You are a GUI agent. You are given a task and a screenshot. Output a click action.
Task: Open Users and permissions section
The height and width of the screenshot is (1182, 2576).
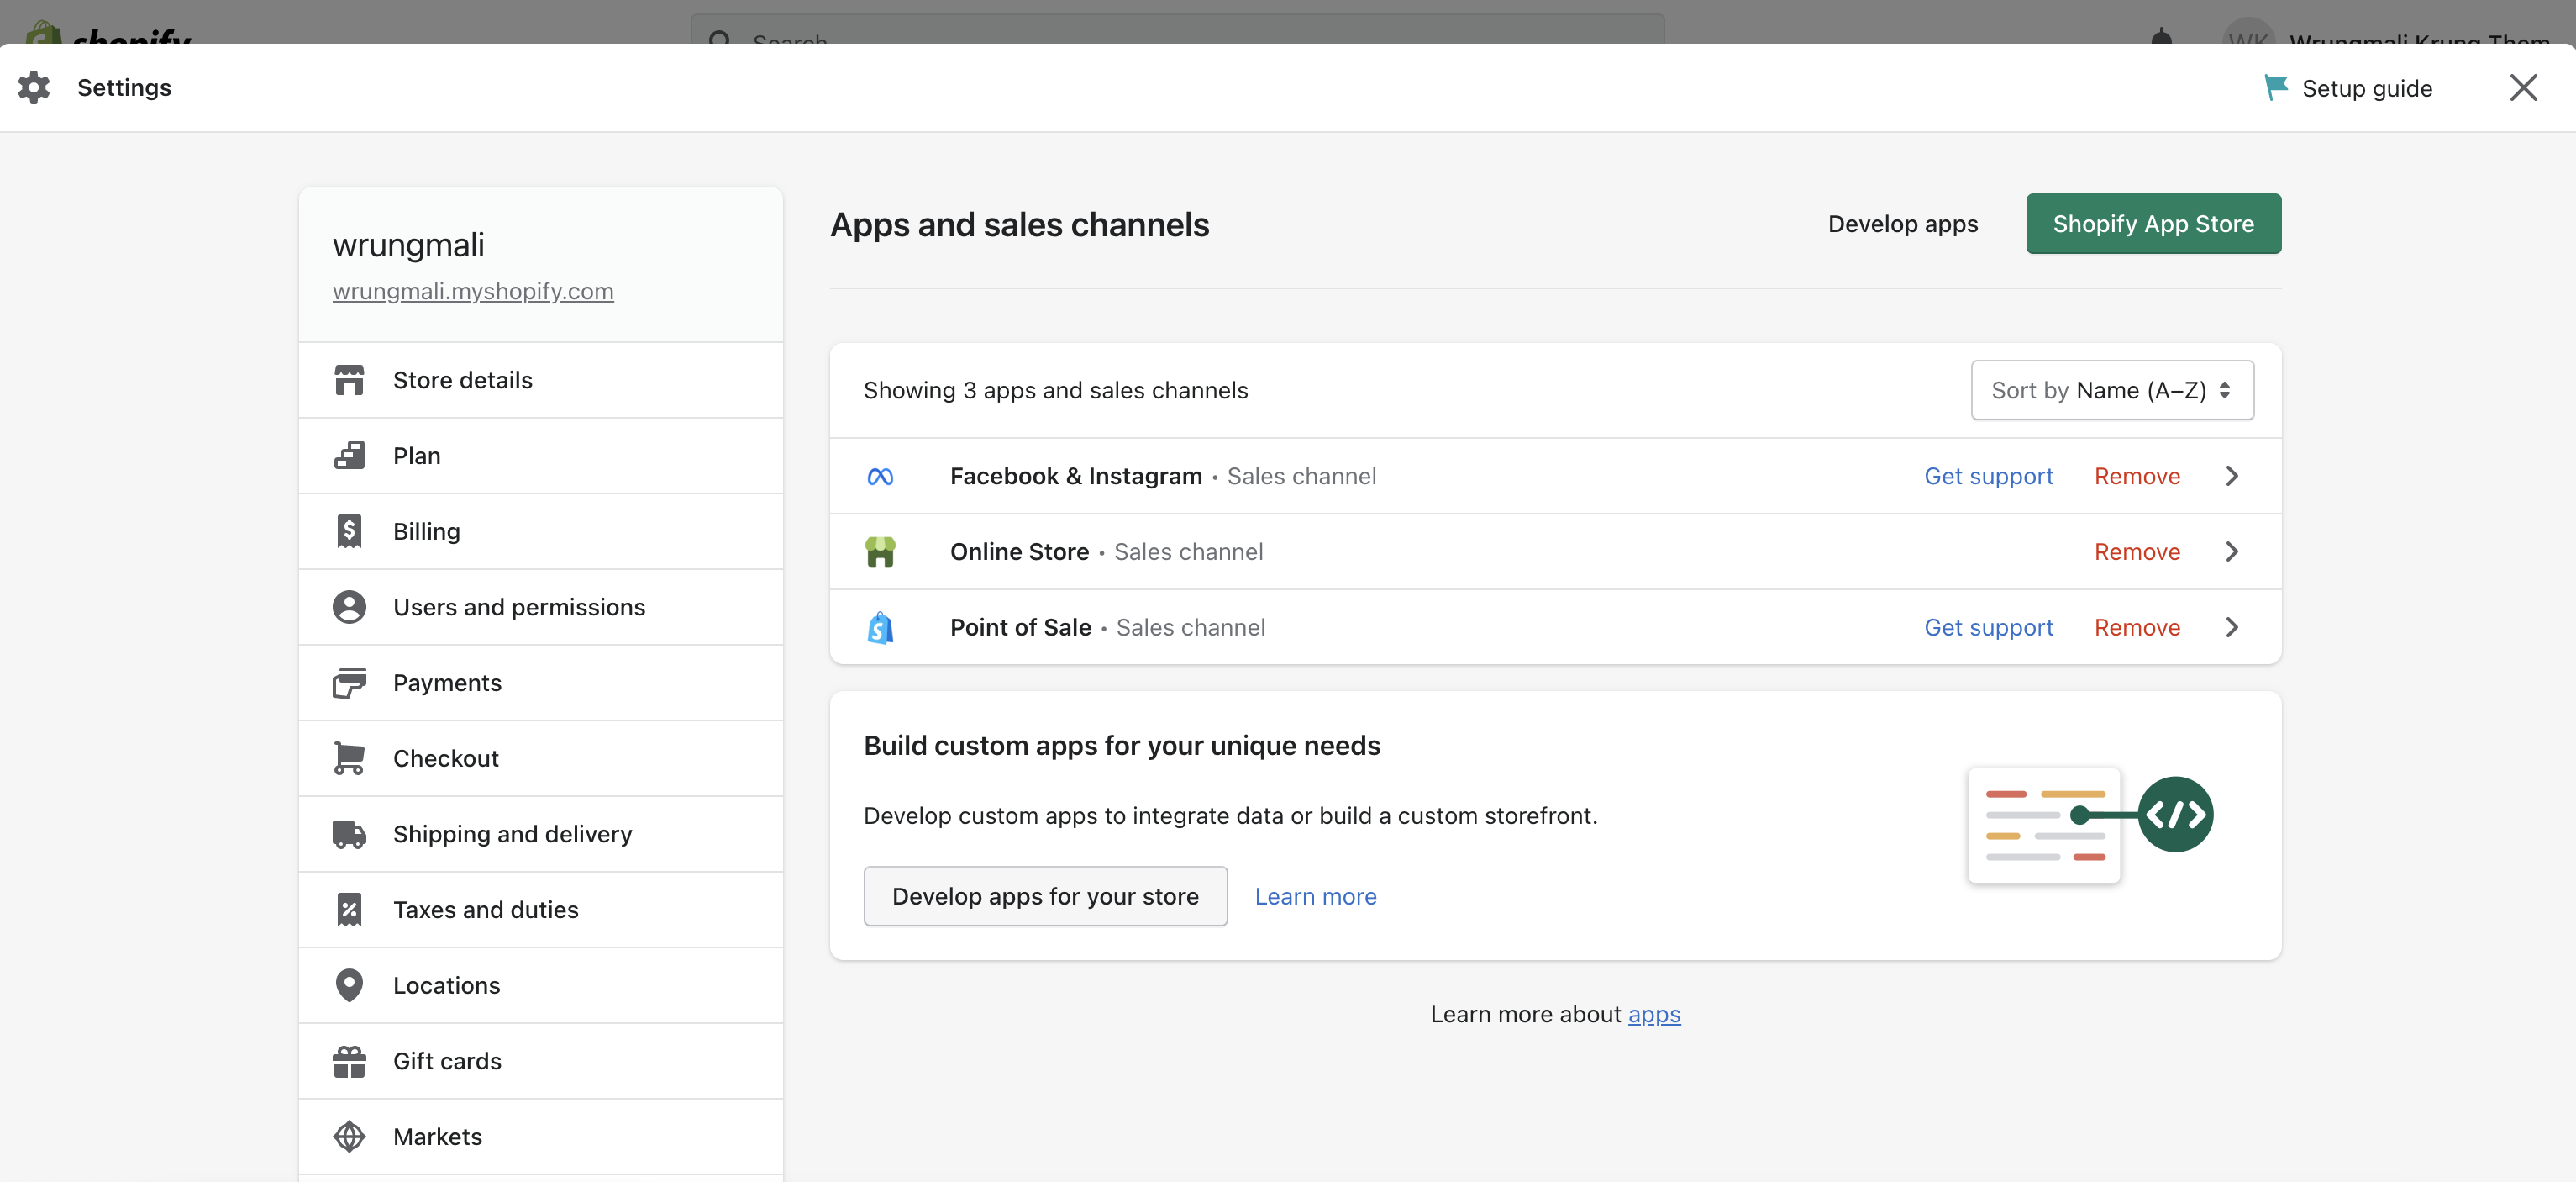click(x=540, y=606)
